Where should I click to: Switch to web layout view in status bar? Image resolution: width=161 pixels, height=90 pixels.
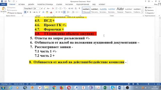click(138, 84)
